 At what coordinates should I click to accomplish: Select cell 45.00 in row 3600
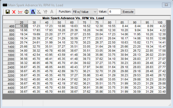click(34, 79)
